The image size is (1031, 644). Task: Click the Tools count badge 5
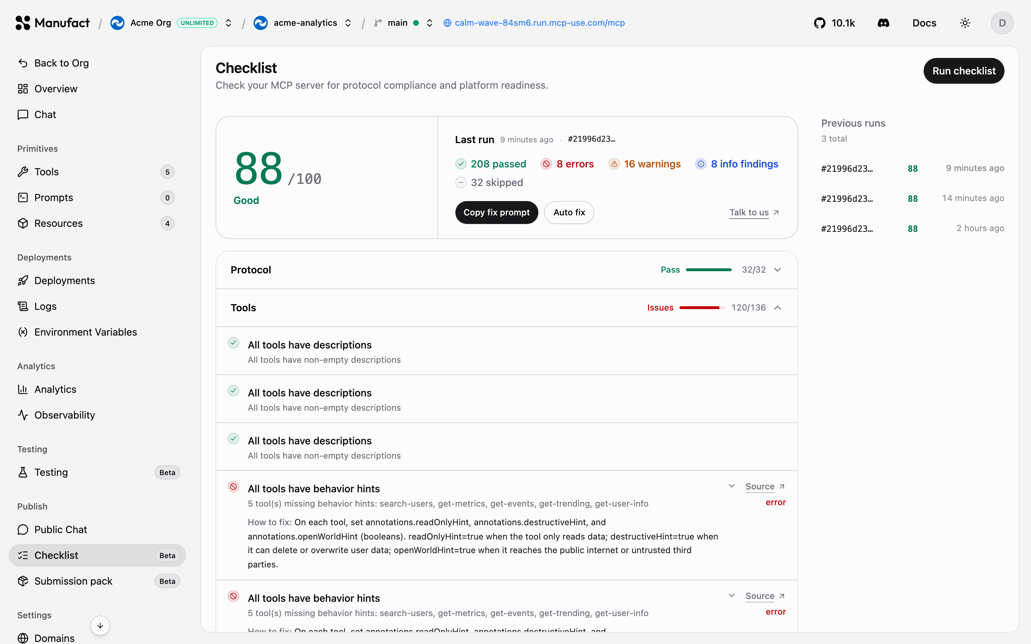pyautogui.click(x=168, y=172)
